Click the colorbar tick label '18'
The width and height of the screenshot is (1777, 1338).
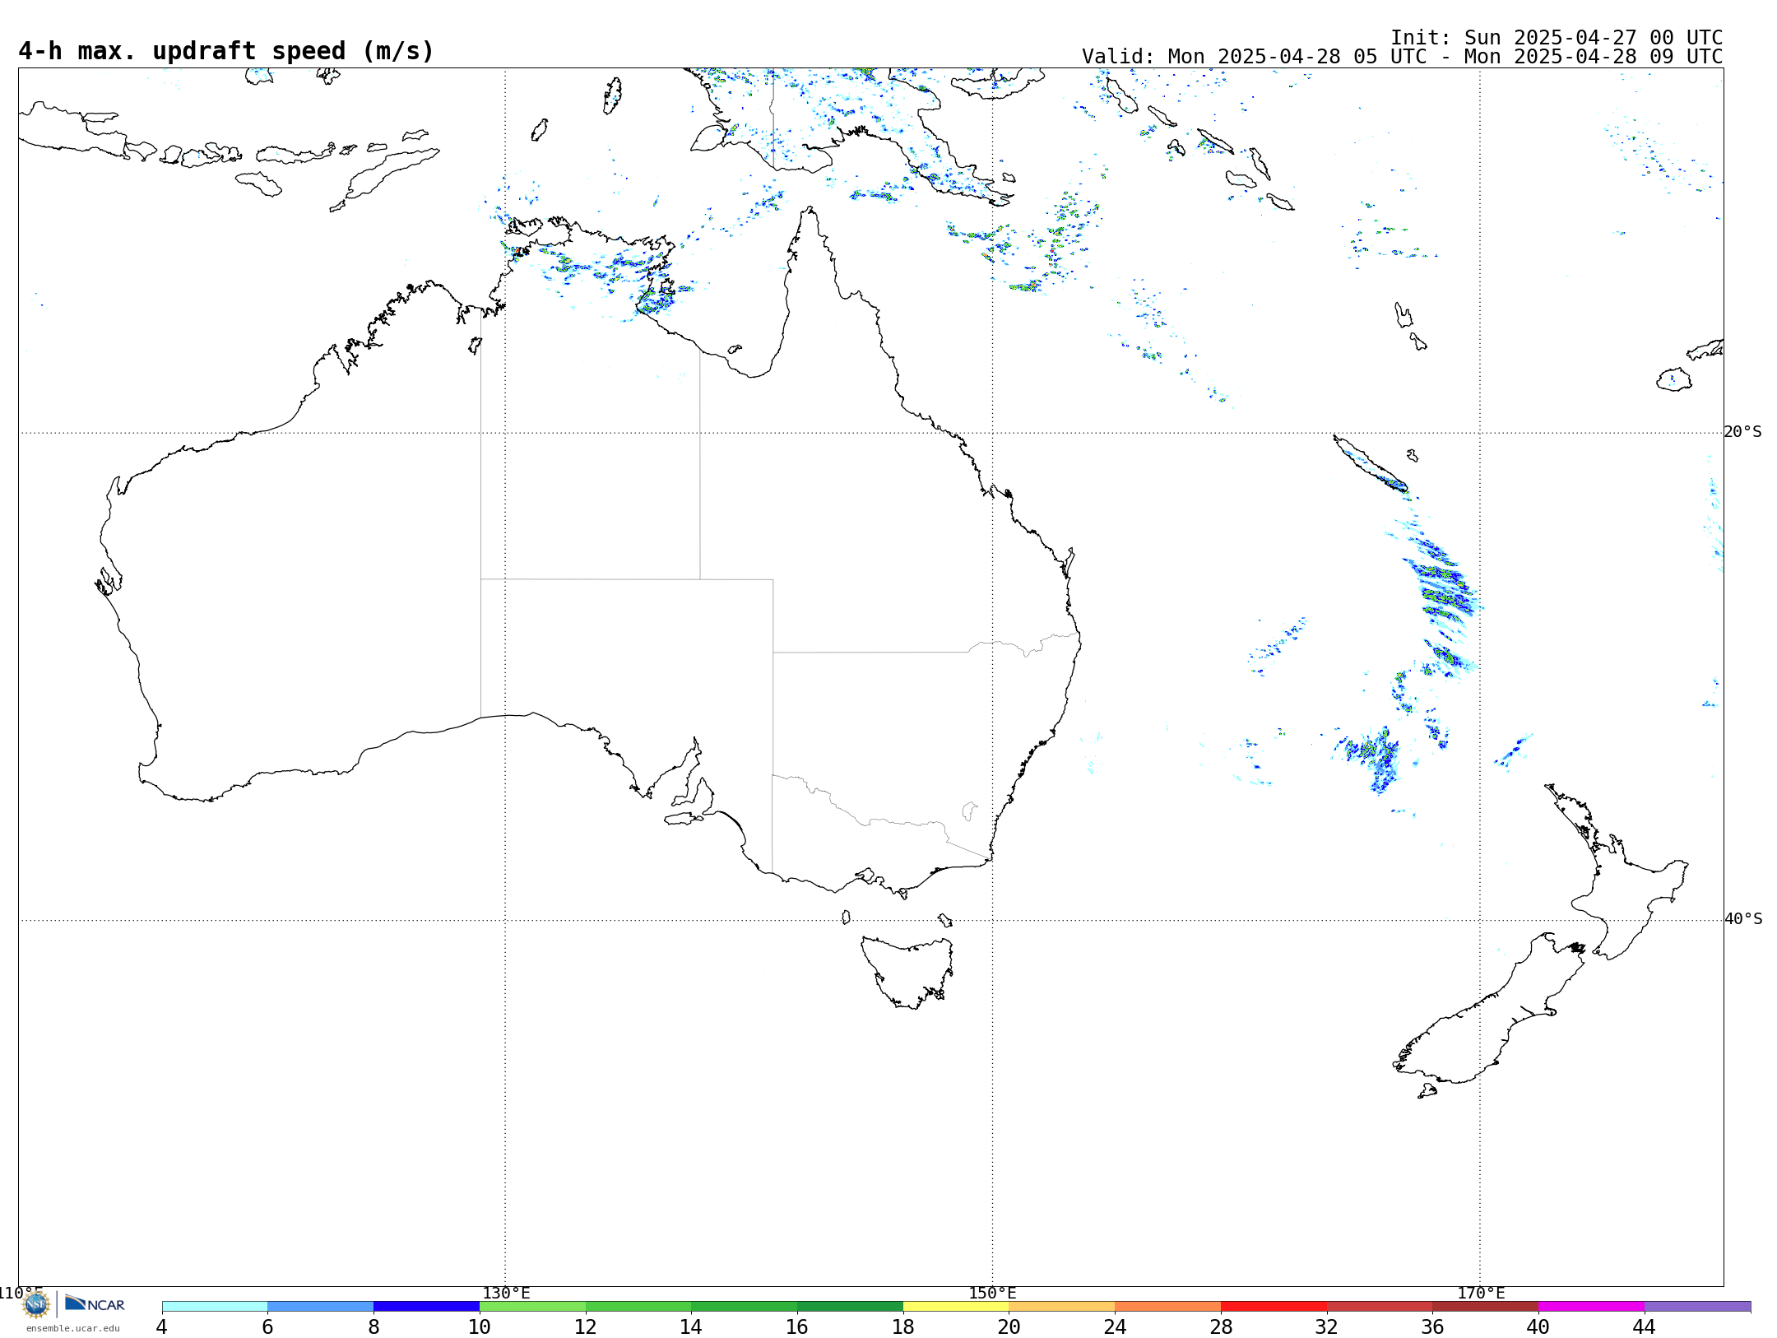tap(903, 1327)
